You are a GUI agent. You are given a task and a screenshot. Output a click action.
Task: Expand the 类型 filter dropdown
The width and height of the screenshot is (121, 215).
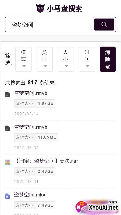click(x=45, y=59)
